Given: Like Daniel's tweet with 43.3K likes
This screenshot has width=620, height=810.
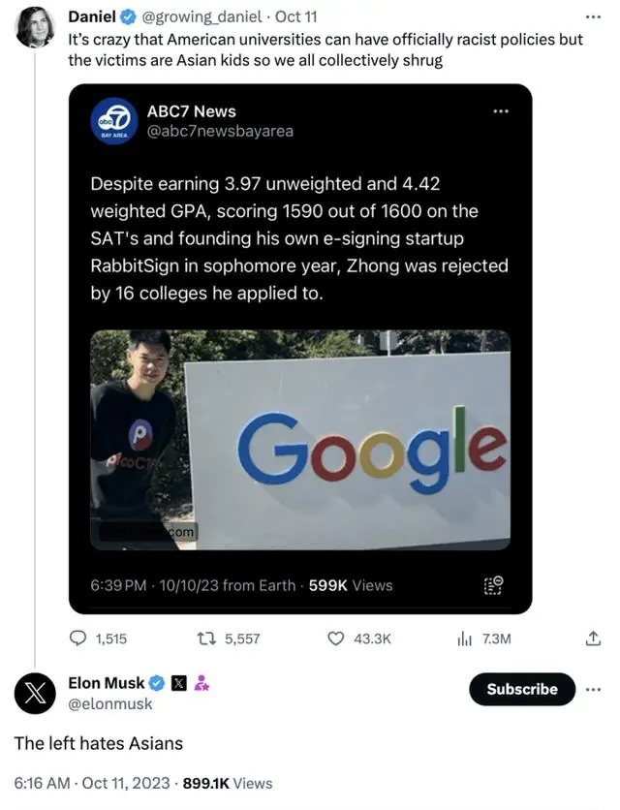Looking at the screenshot, I should [x=336, y=639].
